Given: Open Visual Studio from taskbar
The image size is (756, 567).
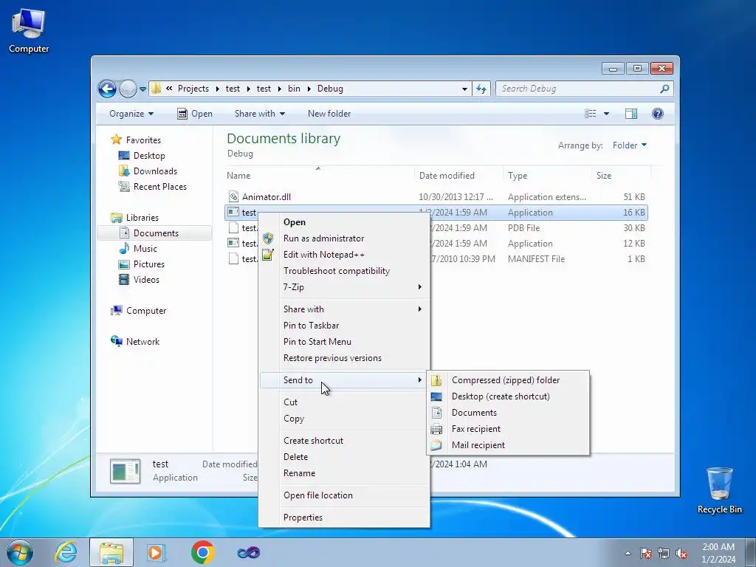Looking at the screenshot, I should [x=248, y=552].
